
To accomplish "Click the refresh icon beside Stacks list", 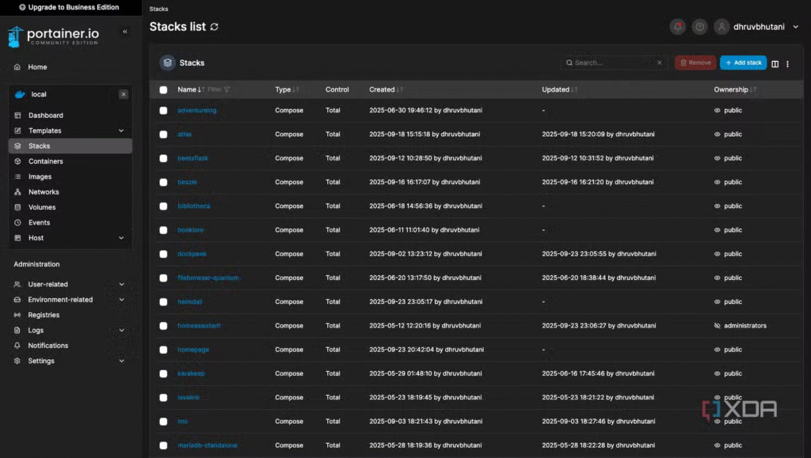I will pos(215,27).
